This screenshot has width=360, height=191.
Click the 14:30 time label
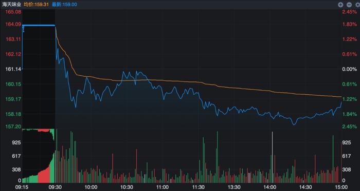306,187
